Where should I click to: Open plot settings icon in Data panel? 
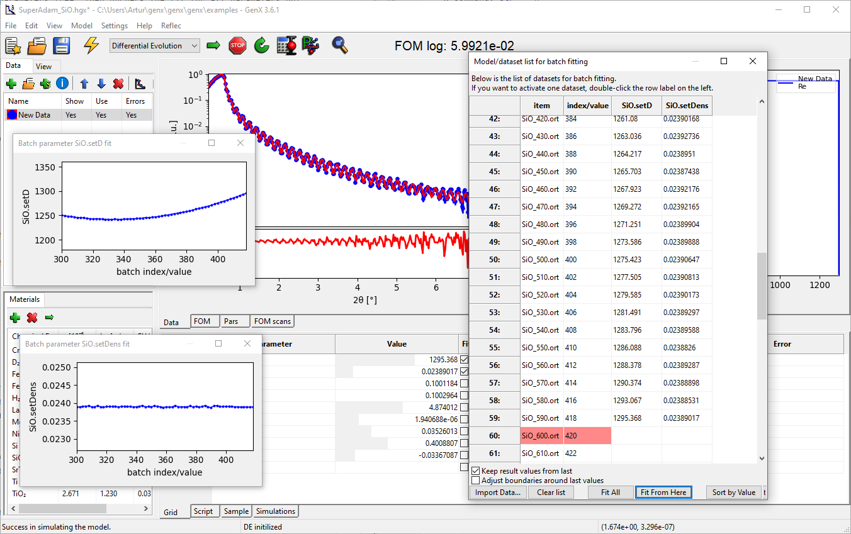(140, 83)
